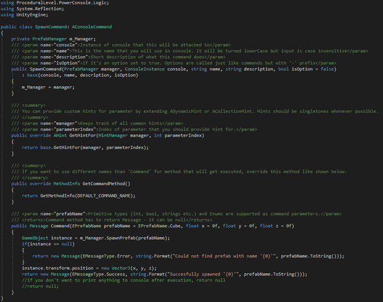Image resolution: width=383 pixels, height=302 pixels.
Task: Click the 'AConsoleCommand' base class name
Action: pos(92,27)
